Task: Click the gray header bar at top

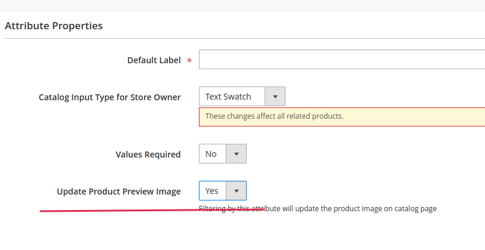Action: (242, 5)
